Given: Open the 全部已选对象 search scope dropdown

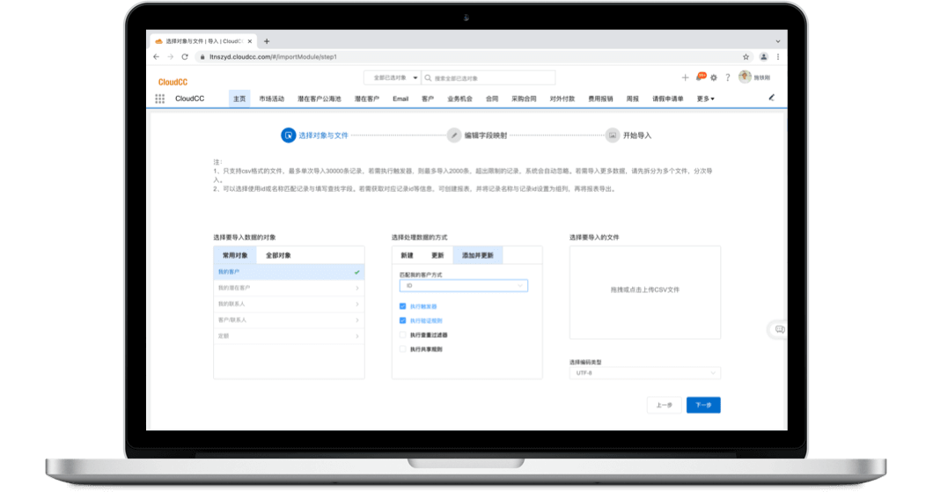Looking at the screenshot, I should pyautogui.click(x=392, y=78).
